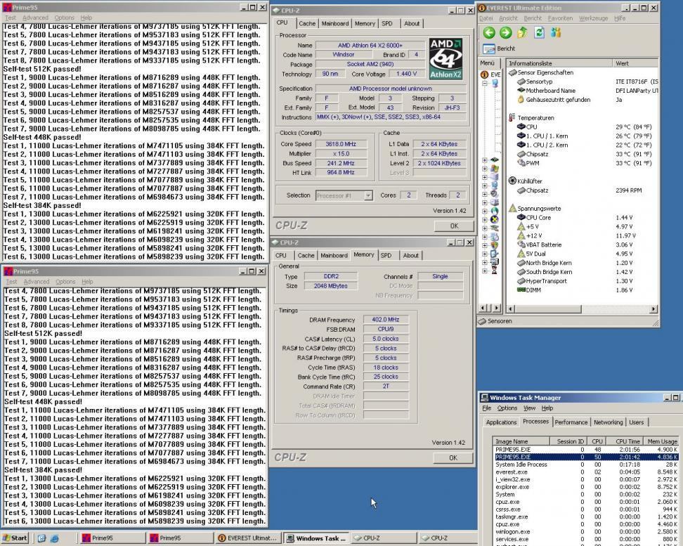Select the Benchmark hourglass icon in EVEREST tree
Screen dimensions: 683x546
(495, 271)
